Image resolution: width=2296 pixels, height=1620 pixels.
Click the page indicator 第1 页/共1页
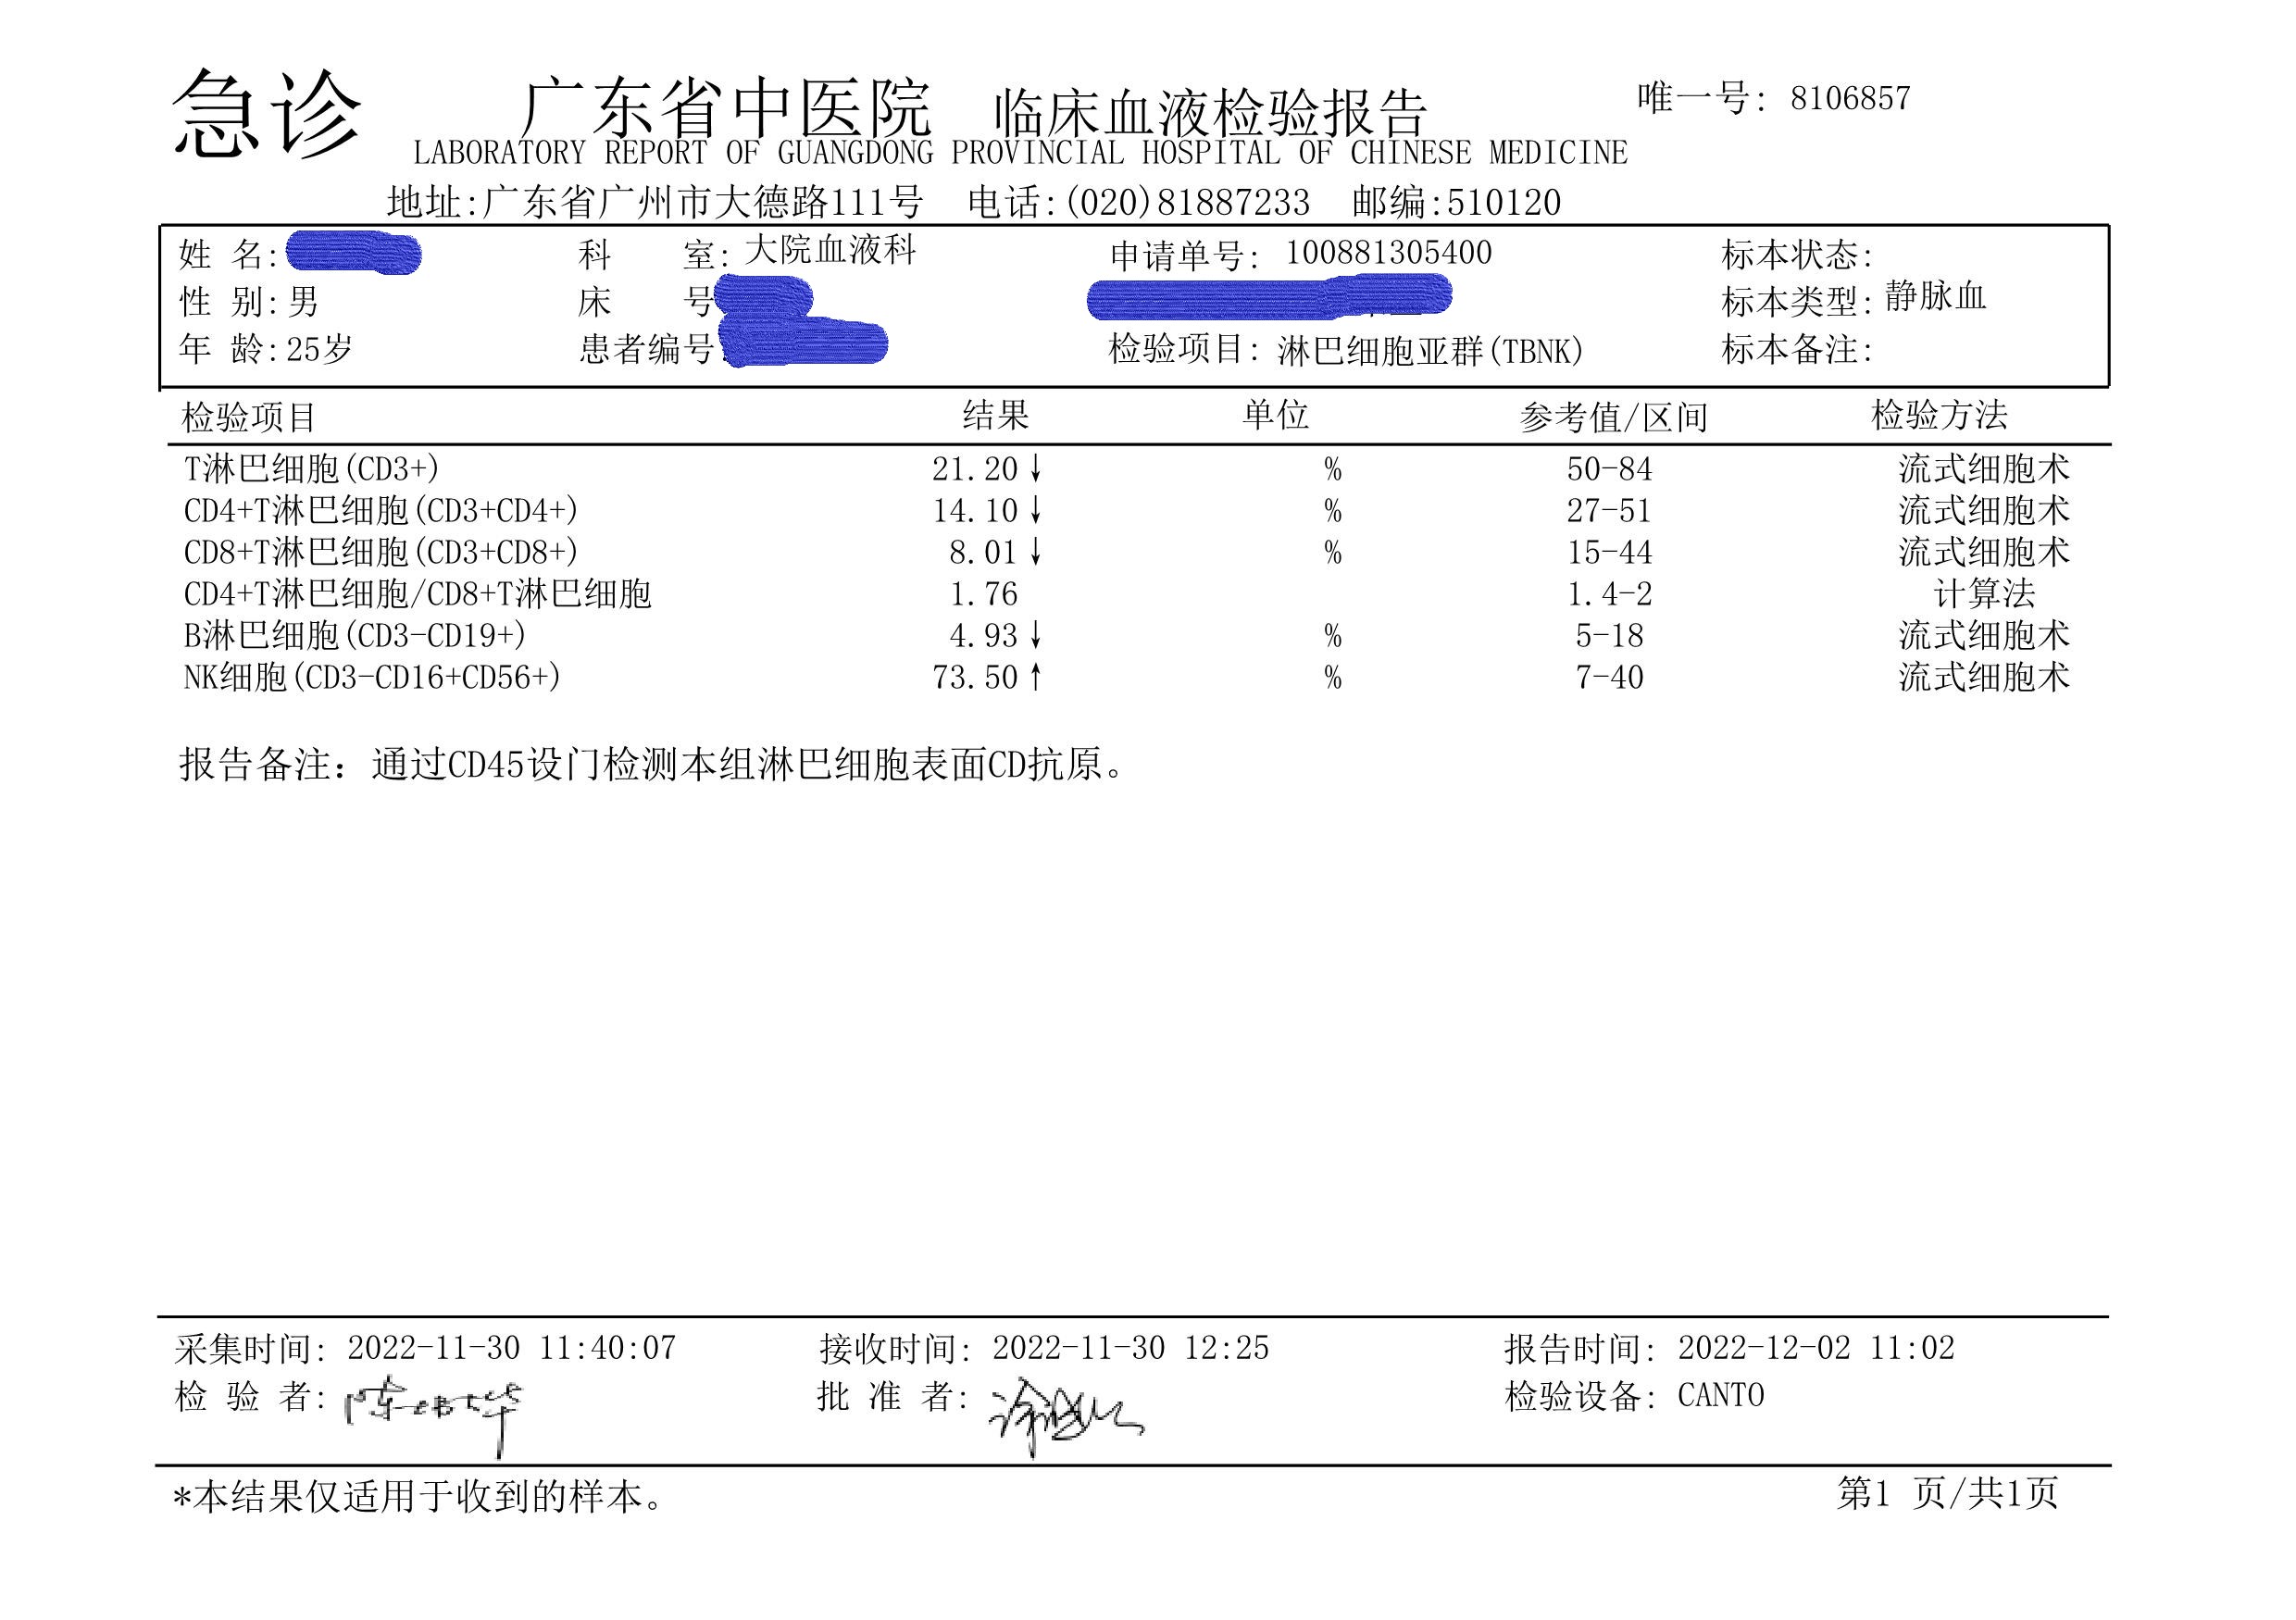tap(1948, 1494)
